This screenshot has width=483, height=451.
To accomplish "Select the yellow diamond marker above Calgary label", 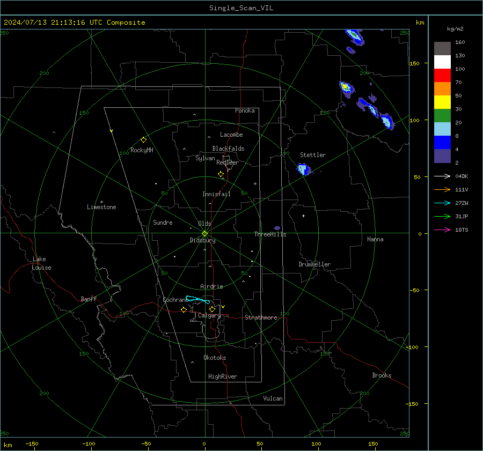I will point(212,309).
